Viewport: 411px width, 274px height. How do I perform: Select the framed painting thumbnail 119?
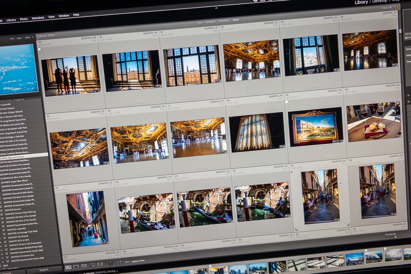[315, 126]
